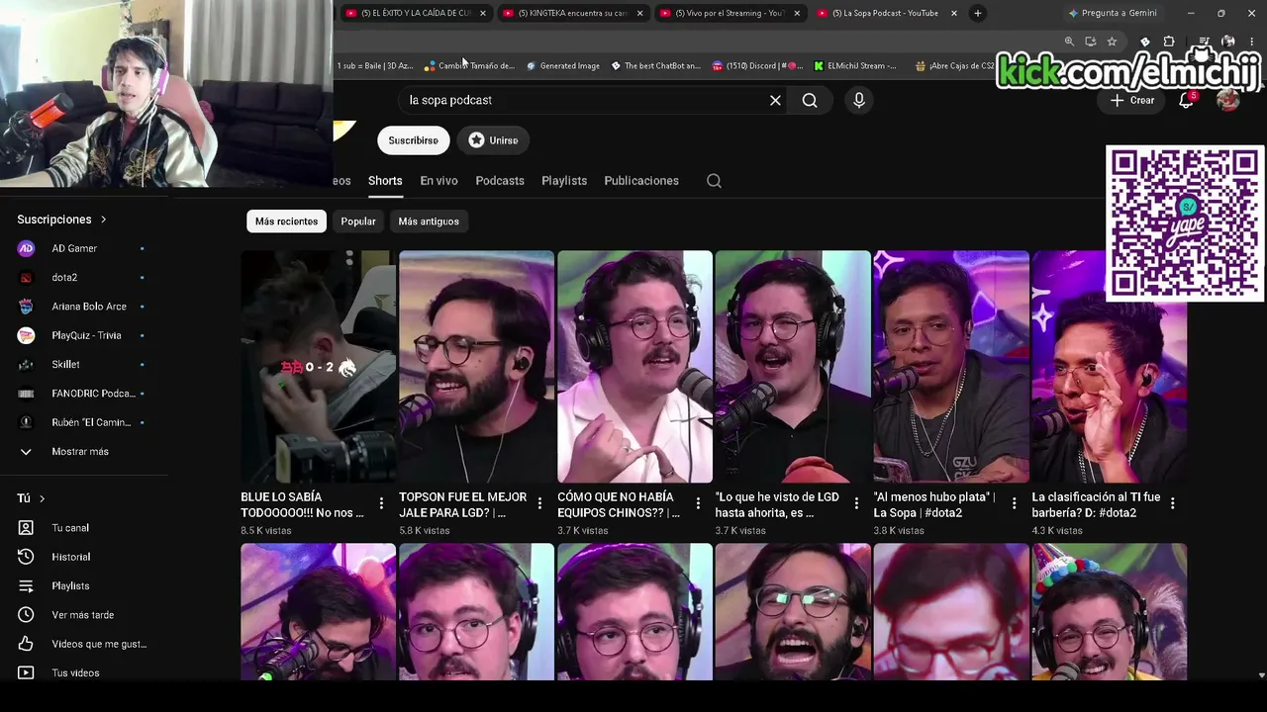Open the dota2 subscription icon
1267x712 pixels.
click(x=27, y=278)
